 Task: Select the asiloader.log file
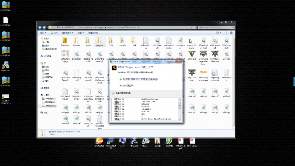click(x=146, y=43)
